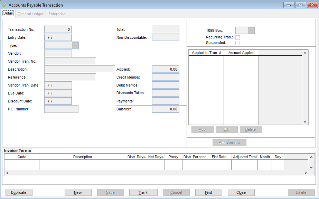Select the Detail tab
The height and width of the screenshot is (199, 319).
point(8,13)
